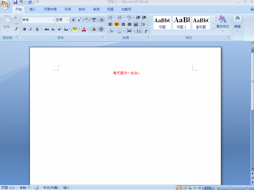Switch to Print Layout view
Image resolution: width=254 pixels, height=190 pixels.
tap(180, 188)
